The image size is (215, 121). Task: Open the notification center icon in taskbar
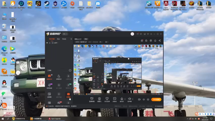[x=212, y=119]
